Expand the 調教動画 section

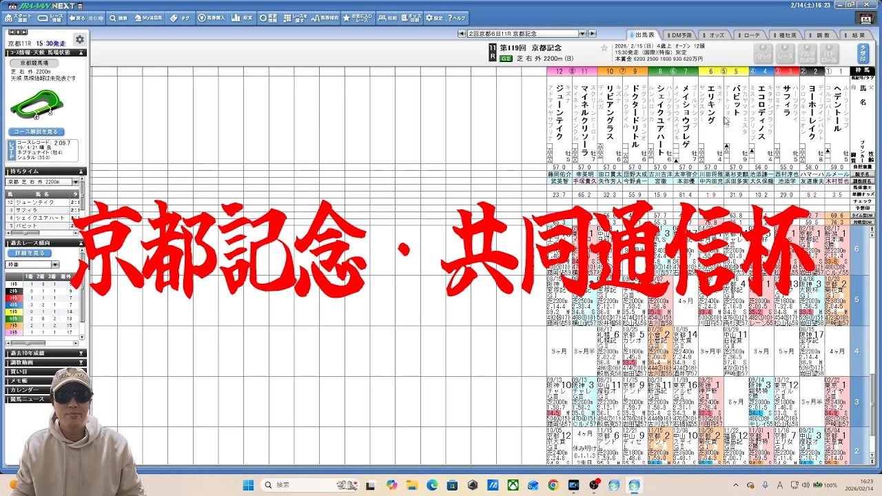coord(81,362)
